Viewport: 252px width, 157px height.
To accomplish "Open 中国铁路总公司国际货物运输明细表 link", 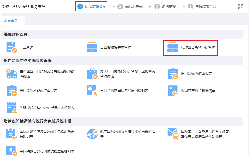I will pyautogui.click(x=47, y=151).
